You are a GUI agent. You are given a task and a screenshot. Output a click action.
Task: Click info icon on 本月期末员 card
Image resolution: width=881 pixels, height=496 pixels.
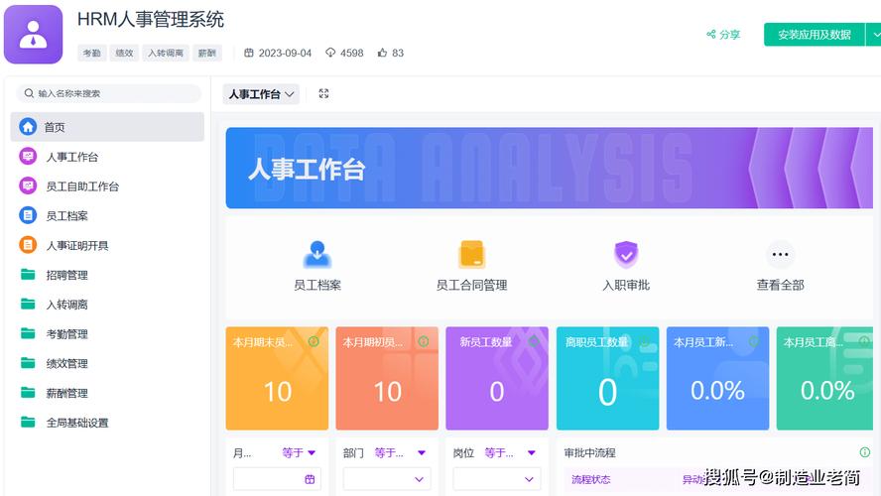[314, 341]
